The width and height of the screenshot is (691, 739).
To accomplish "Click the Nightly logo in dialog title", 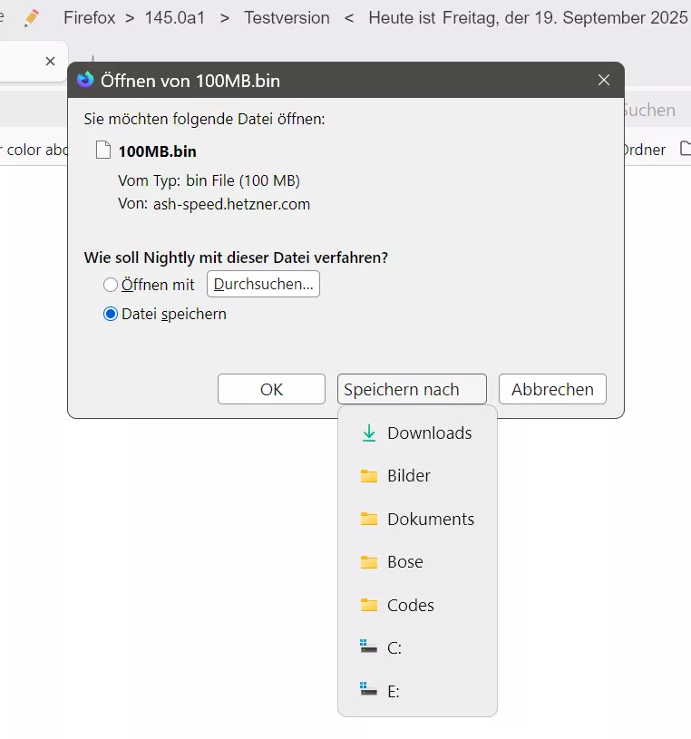I will [85, 80].
